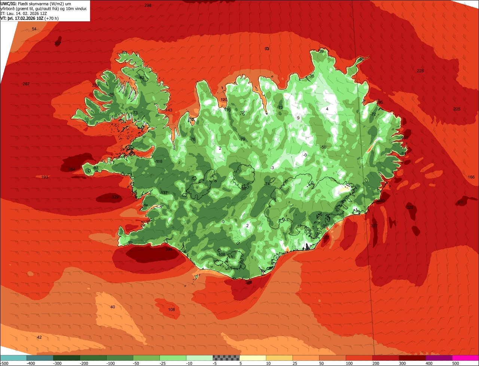Click the legend label '-500'
Screen dimensions: 479x366
pos(4,363)
